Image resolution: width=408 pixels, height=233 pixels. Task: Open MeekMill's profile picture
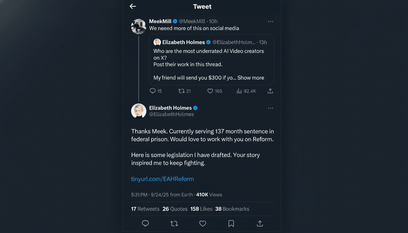(138, 26)
